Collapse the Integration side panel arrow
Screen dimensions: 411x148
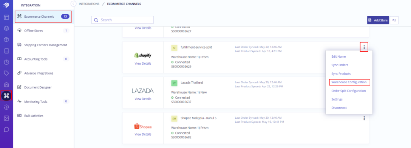coord(73,4)
